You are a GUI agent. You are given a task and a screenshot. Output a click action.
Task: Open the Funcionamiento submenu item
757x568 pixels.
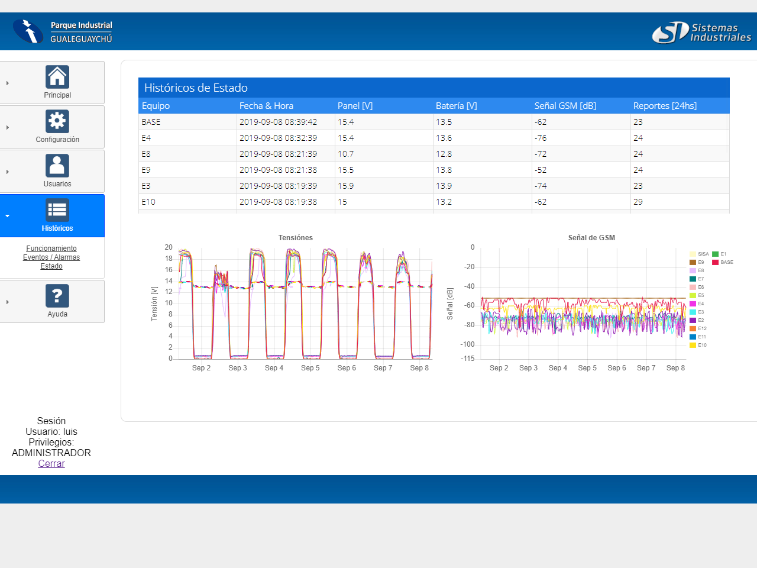51,248
